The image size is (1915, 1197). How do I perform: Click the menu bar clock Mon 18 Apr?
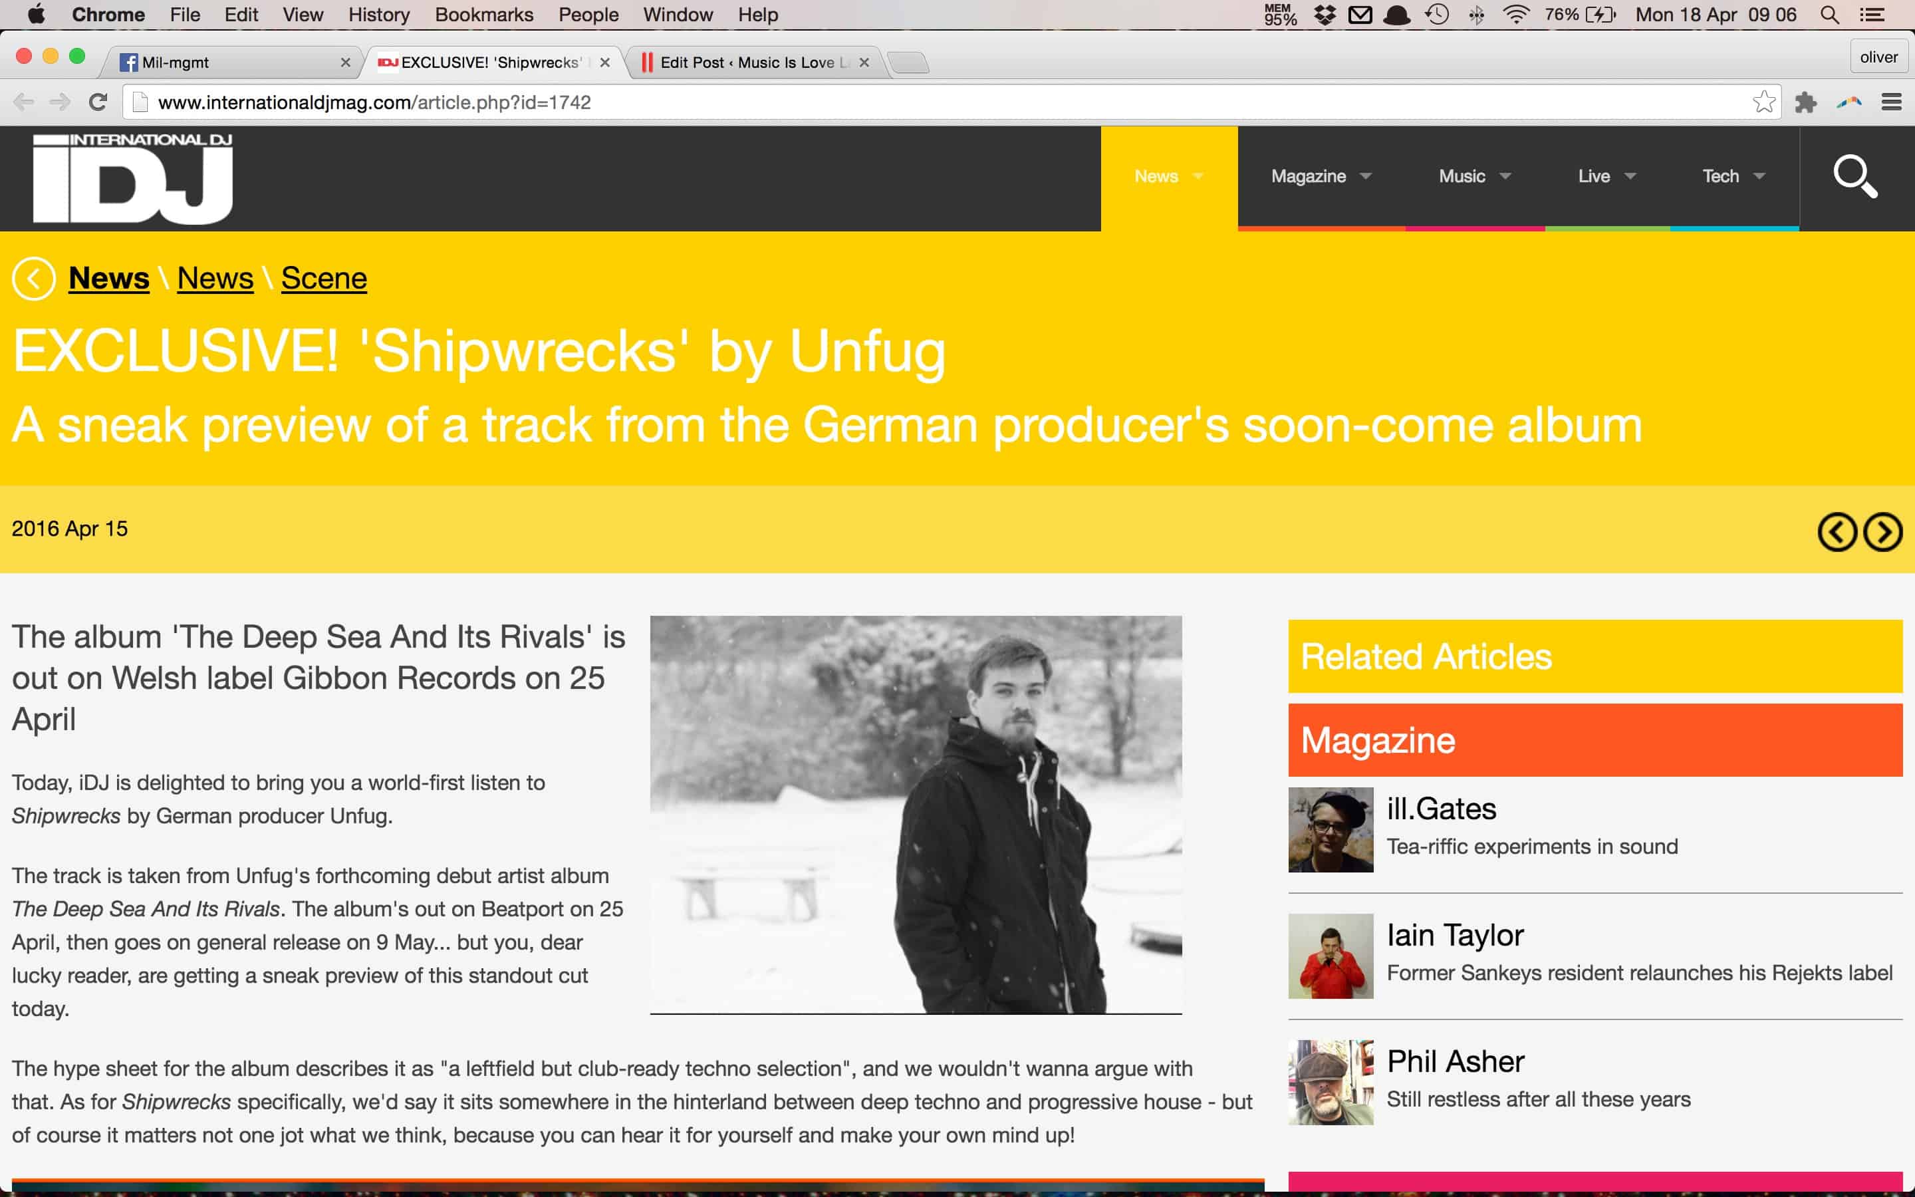(1715, 14)
